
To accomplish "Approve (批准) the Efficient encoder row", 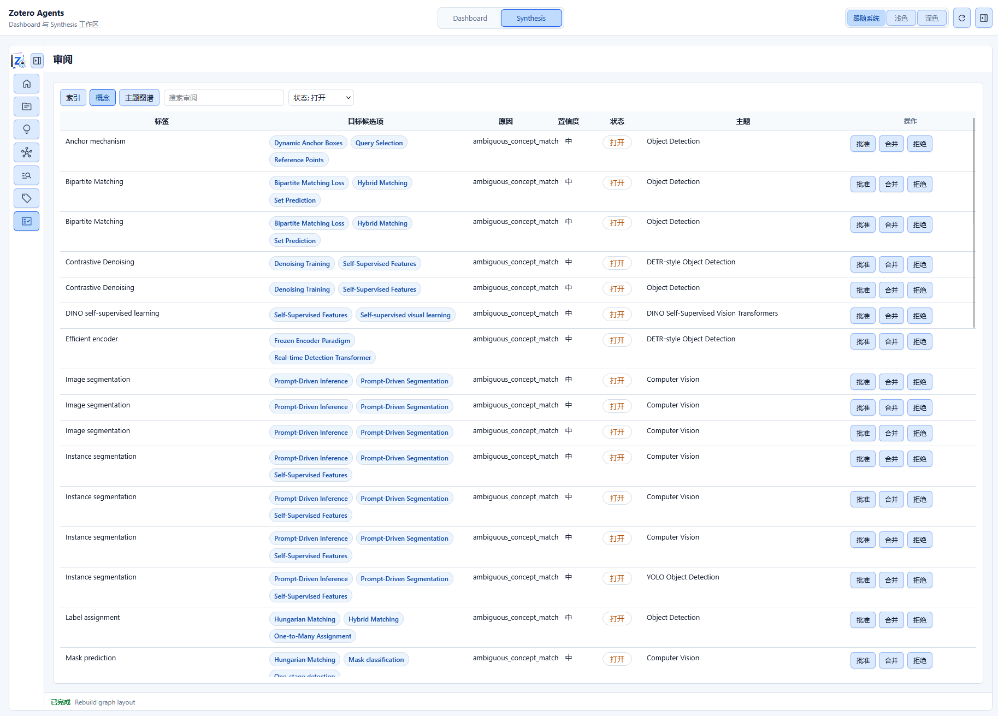I will point(863,341).
